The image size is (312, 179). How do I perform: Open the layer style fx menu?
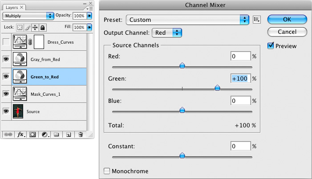pyautogui.click(x=20, y=134)
